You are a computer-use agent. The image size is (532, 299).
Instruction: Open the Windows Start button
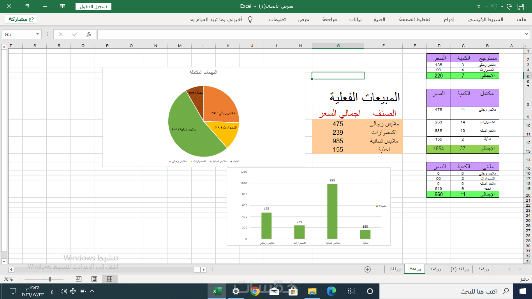523,291
